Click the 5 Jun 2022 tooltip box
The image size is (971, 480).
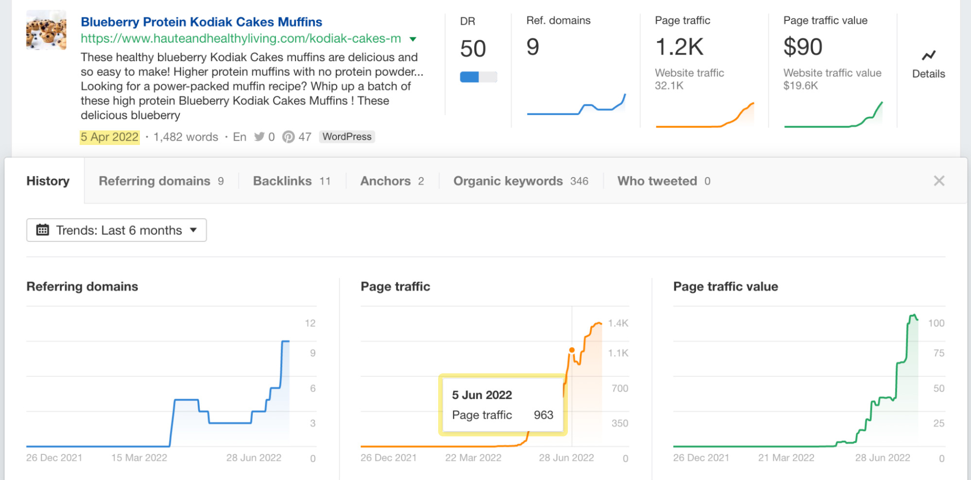(x=503, y=405)
